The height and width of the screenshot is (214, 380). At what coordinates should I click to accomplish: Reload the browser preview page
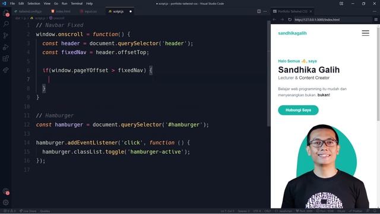coord(290,20)
